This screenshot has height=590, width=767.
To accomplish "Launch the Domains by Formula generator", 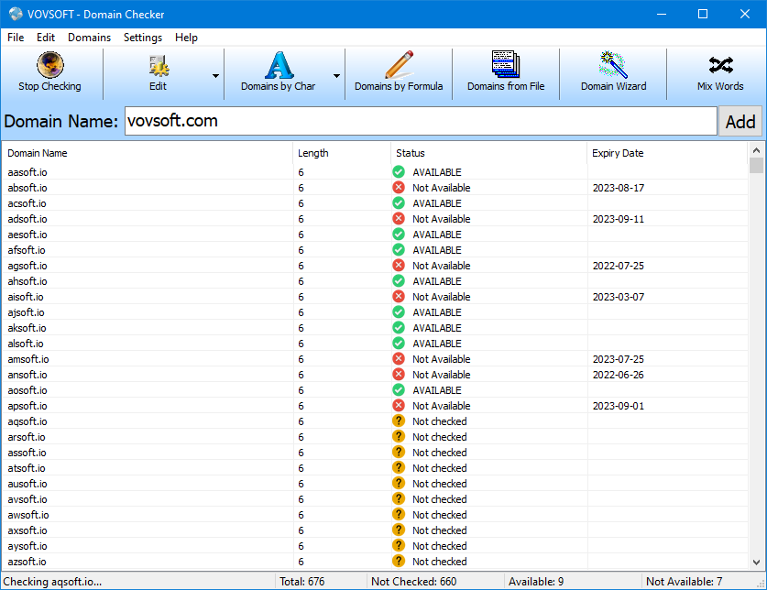I will 399,73.
